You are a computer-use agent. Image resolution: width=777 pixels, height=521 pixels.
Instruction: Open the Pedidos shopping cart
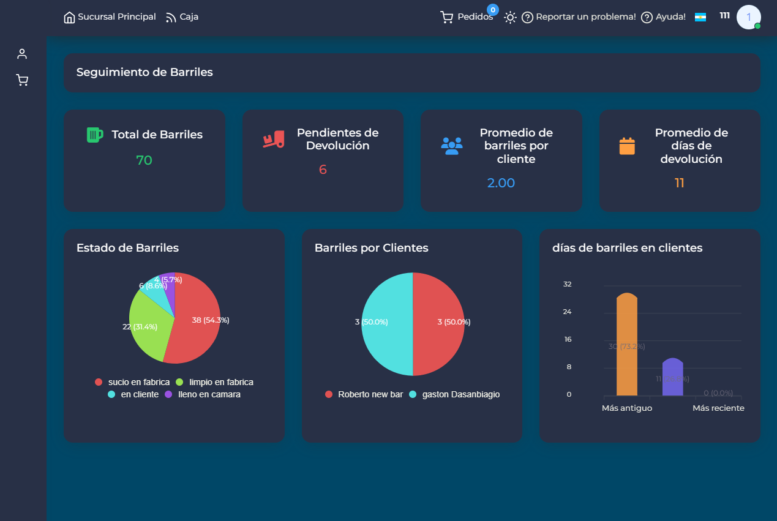coord(446,17)
